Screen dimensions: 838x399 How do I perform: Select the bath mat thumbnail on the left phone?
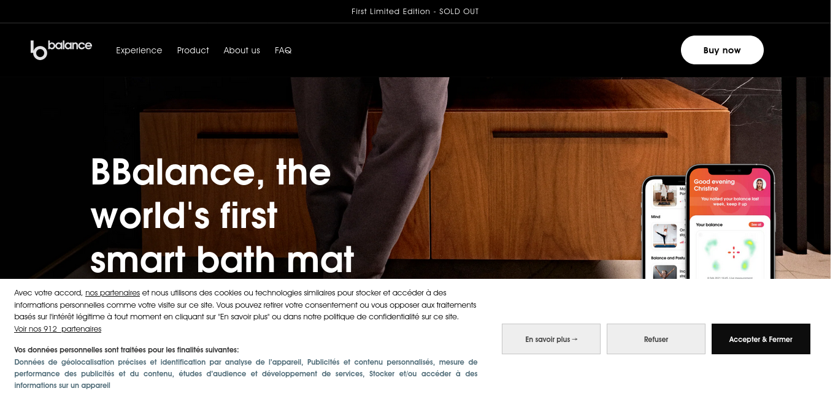[665, 194]
